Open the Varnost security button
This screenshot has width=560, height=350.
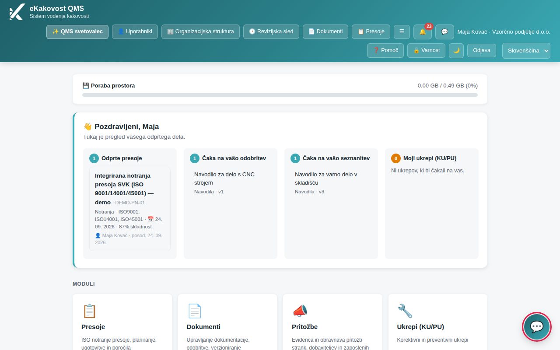pos(427,50)
